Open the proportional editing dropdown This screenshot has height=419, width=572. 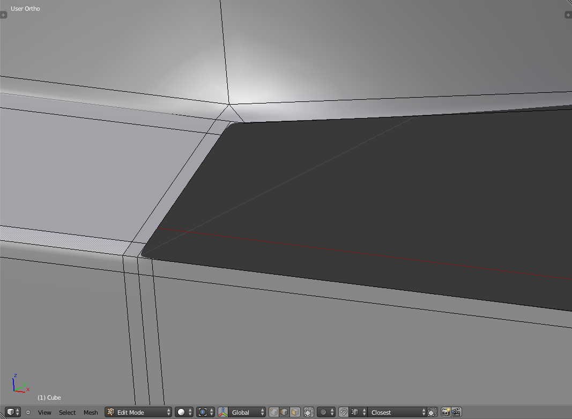coord(326,412)
